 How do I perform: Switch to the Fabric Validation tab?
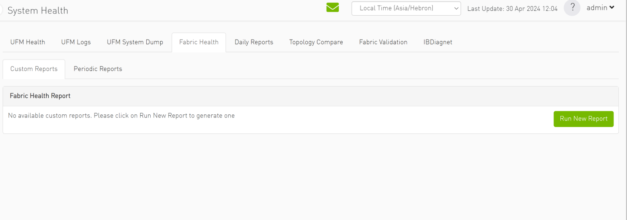click(x=383, y=42)
